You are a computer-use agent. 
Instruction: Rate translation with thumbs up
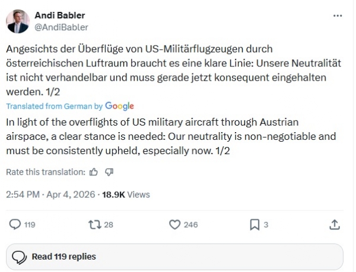pos(93,172)
